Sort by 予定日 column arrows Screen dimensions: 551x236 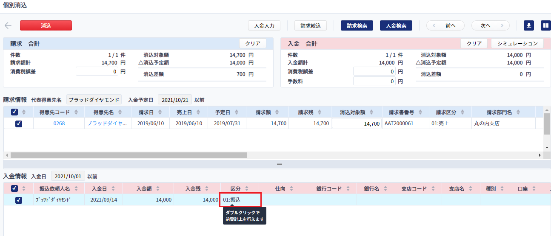point(237,112)
